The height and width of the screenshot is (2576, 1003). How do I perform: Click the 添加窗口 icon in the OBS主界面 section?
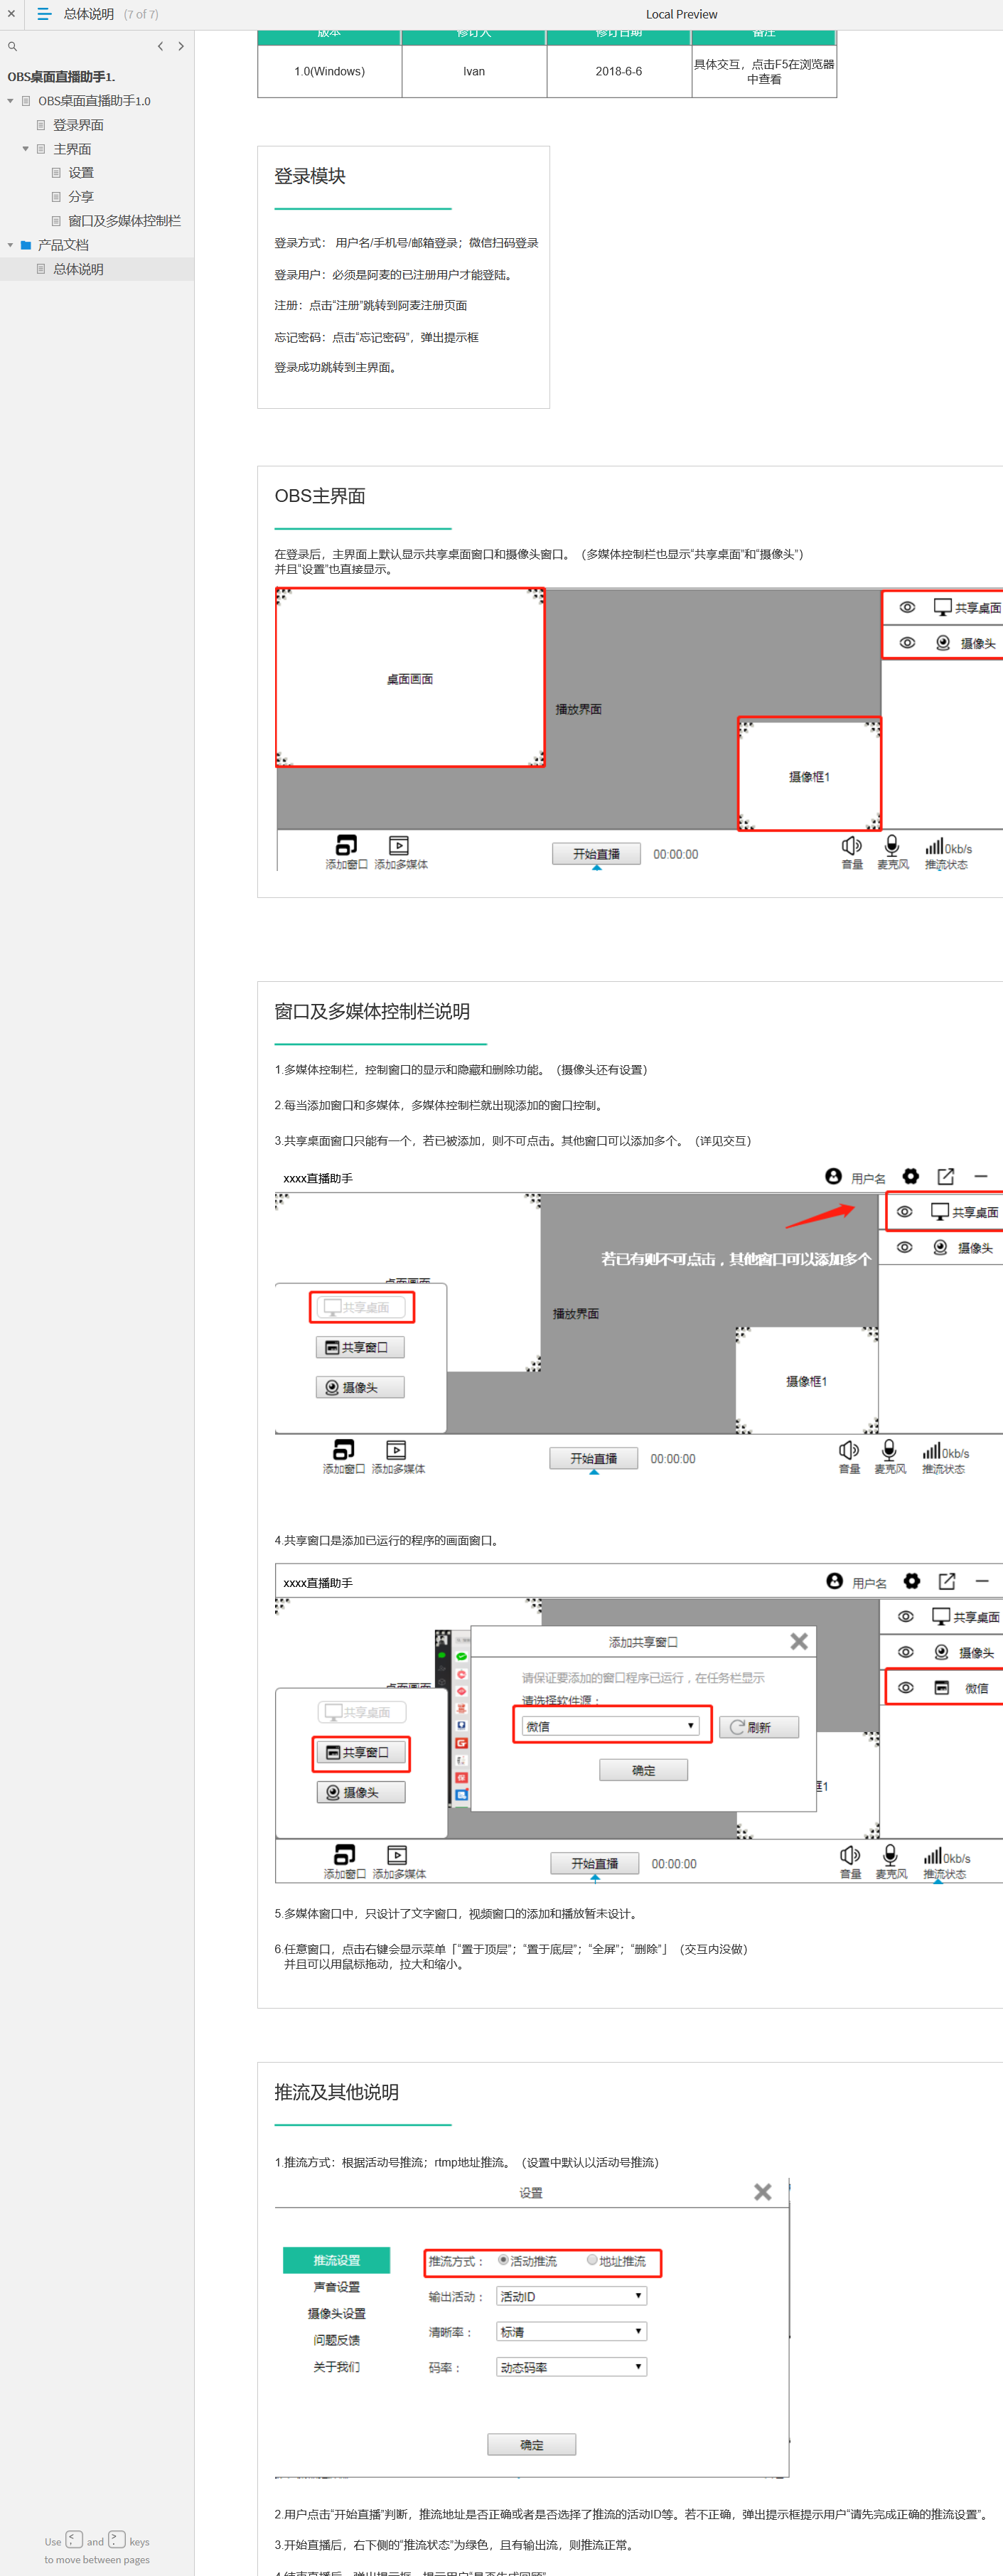[x=346, y=845]
